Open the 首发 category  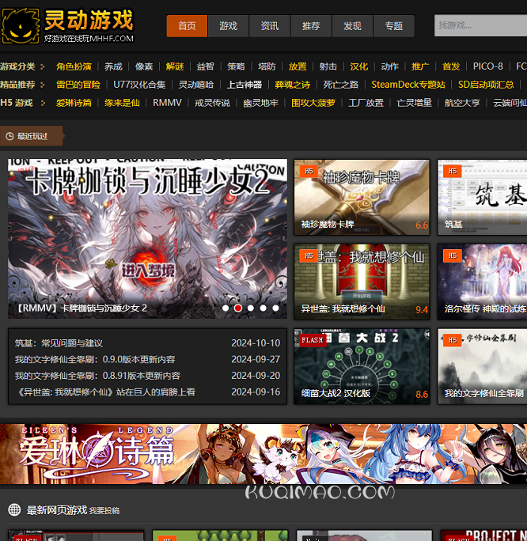pos(451,66)
